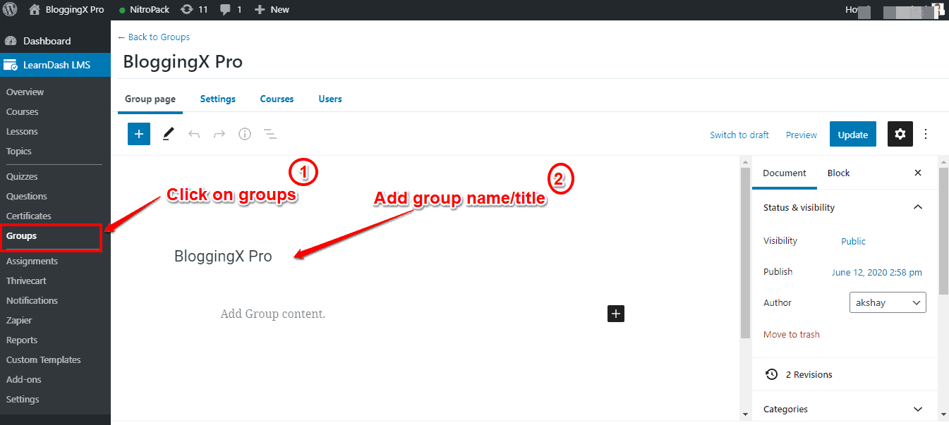Open the content structure info icon
This screenshot has height=425, width=949.
point(245,134)
